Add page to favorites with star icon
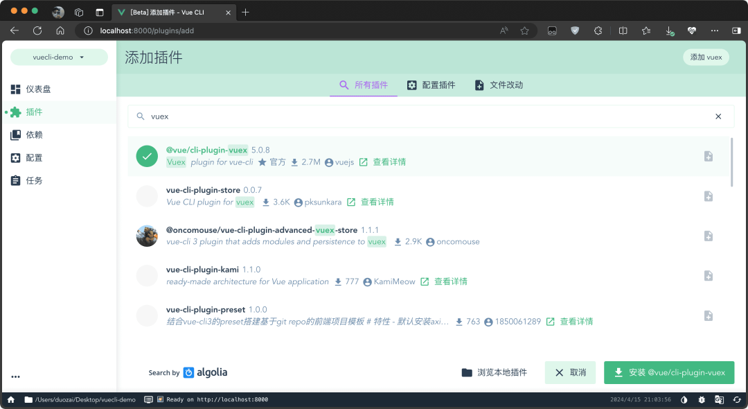 pos(525,31)
